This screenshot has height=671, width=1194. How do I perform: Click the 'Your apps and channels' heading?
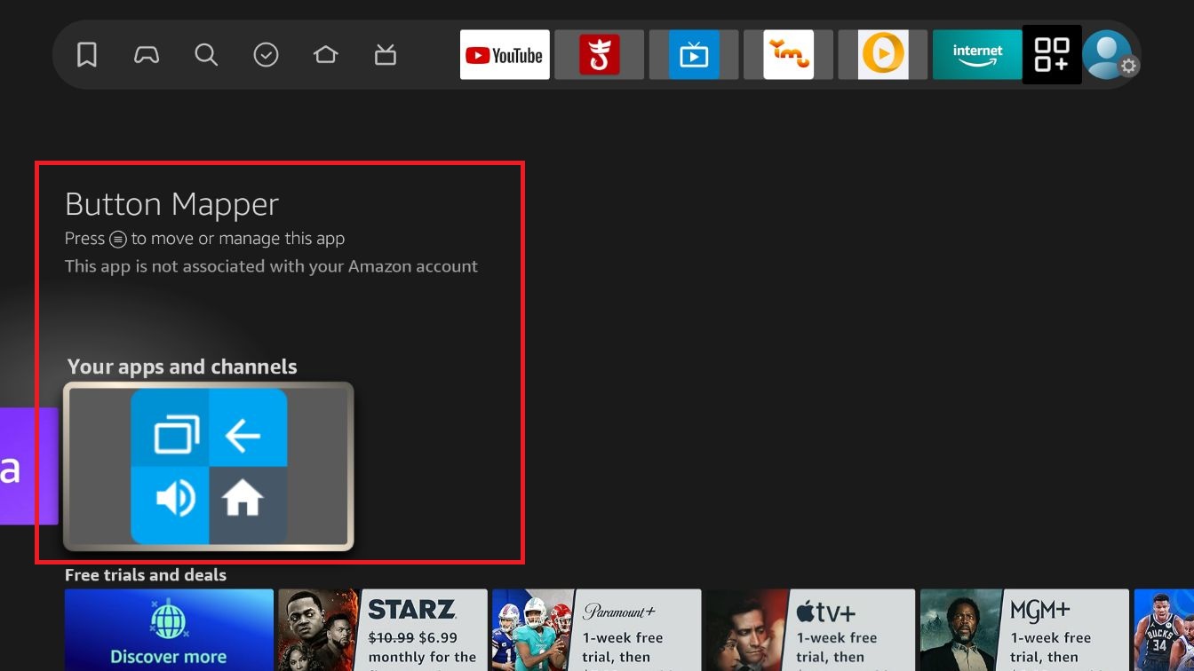(x=182, y=367)
